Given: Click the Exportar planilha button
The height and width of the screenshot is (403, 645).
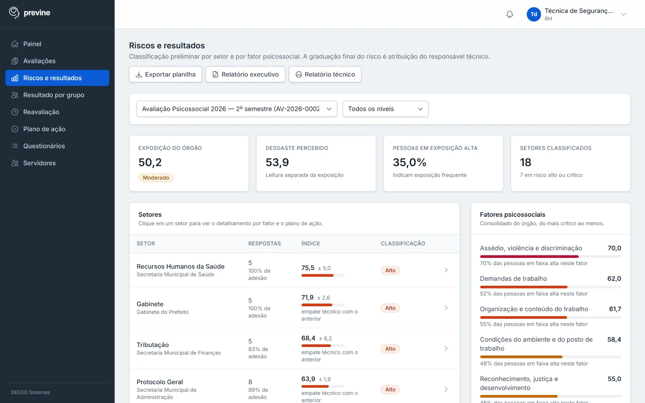Looking at the screenshot, I should point(165,75).
